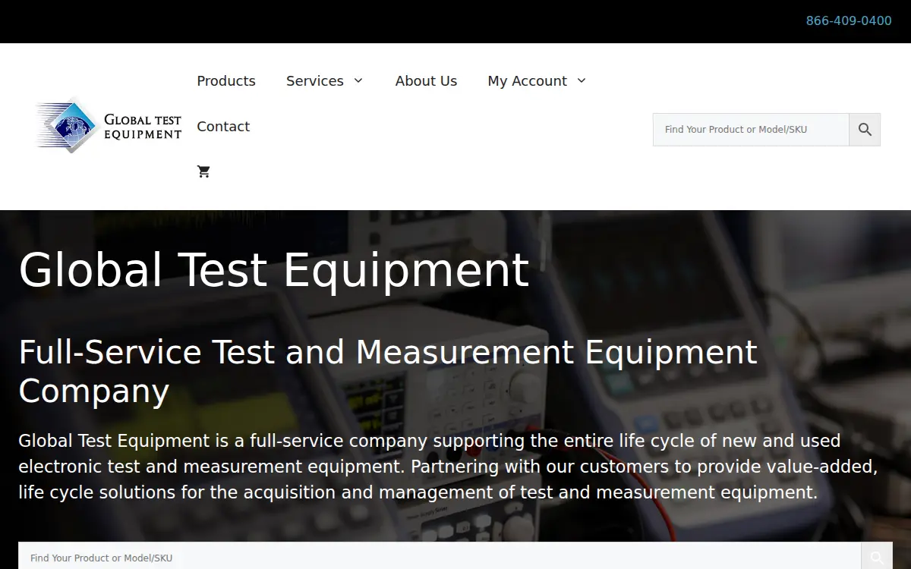Open the Contact page

point(223,126)
